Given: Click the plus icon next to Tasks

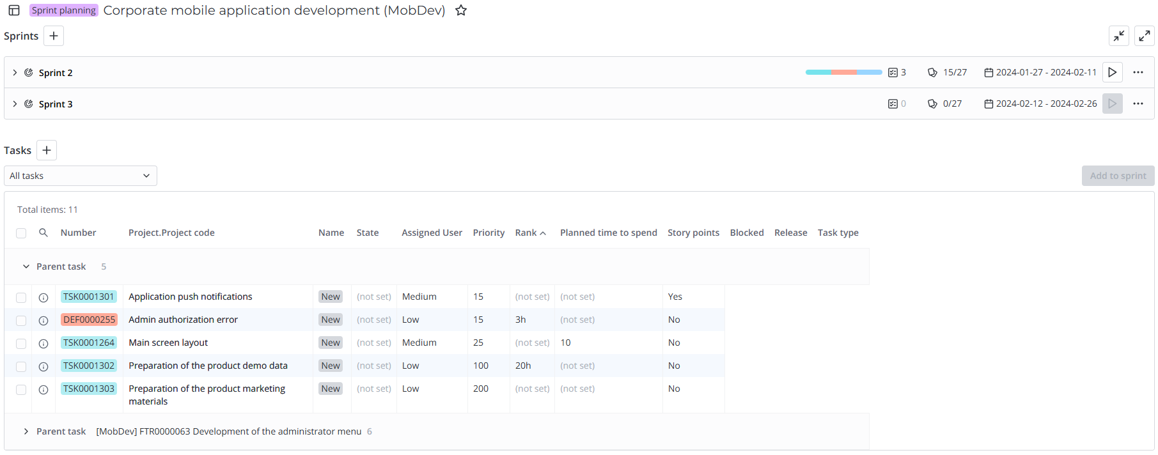Looking at the screenshot, I should (x=47, y=150).
